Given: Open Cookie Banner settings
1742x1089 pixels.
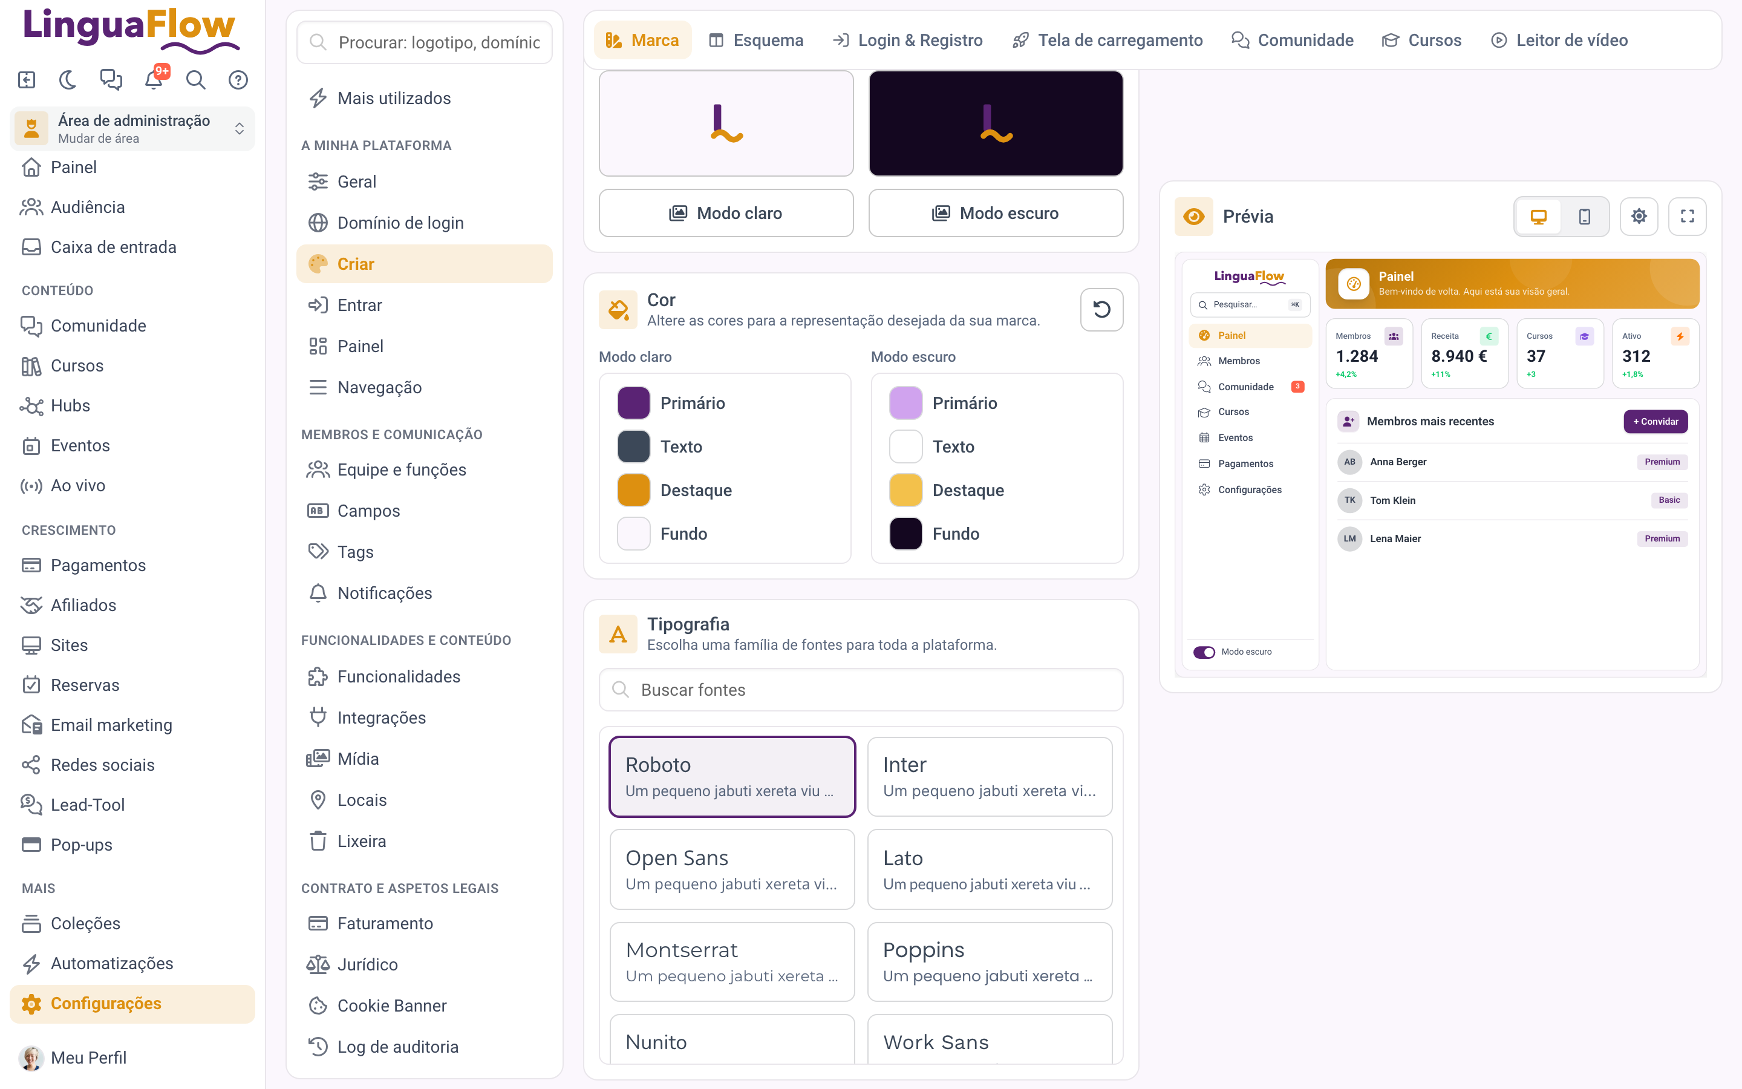Looking at the screenshot, I should tap(424, 1006).
